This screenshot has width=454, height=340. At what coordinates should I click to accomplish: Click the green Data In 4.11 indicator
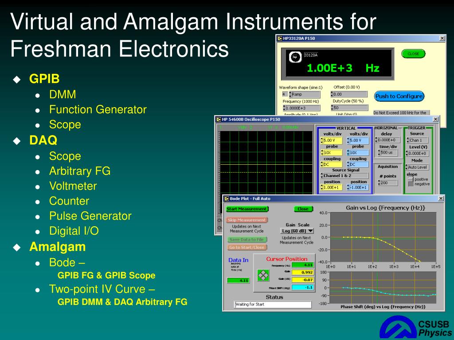(238, 280)
